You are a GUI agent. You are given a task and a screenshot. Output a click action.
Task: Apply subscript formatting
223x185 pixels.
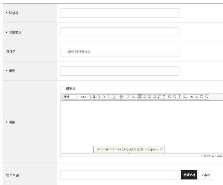[x=133, y=97]
